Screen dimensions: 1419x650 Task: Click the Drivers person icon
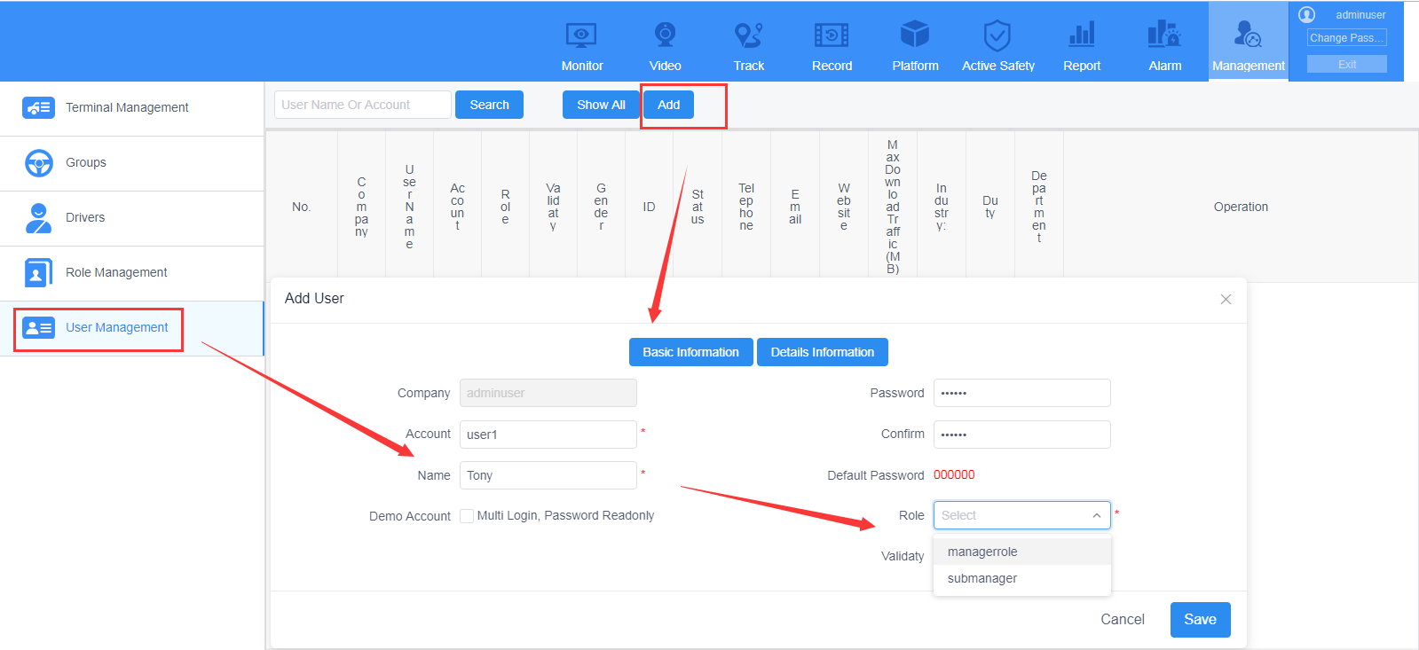pos(38,217)
